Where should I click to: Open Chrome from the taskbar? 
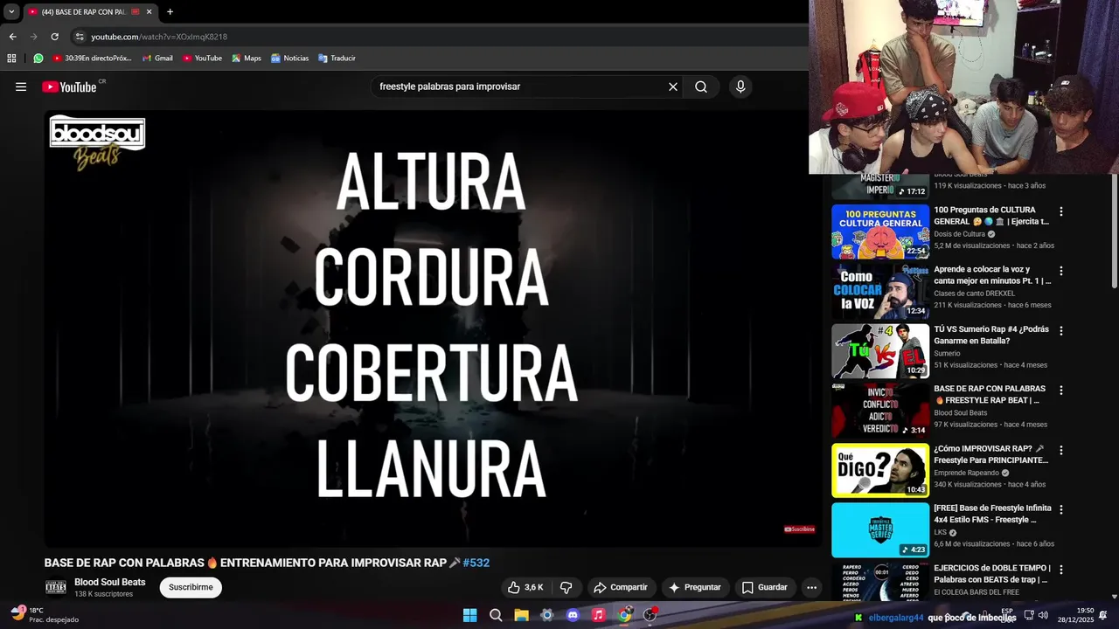(x=624, y=615)
